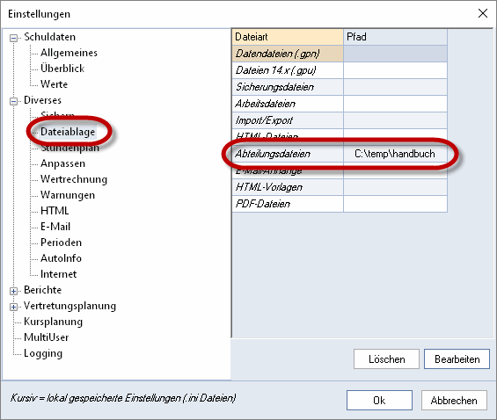
Task: Select the MultiUser tree entry
Action: 47,337
